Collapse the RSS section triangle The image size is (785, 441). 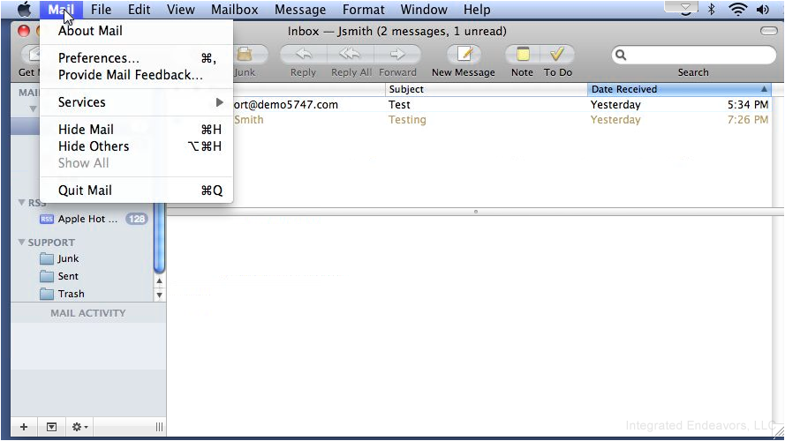pos(21,202)
